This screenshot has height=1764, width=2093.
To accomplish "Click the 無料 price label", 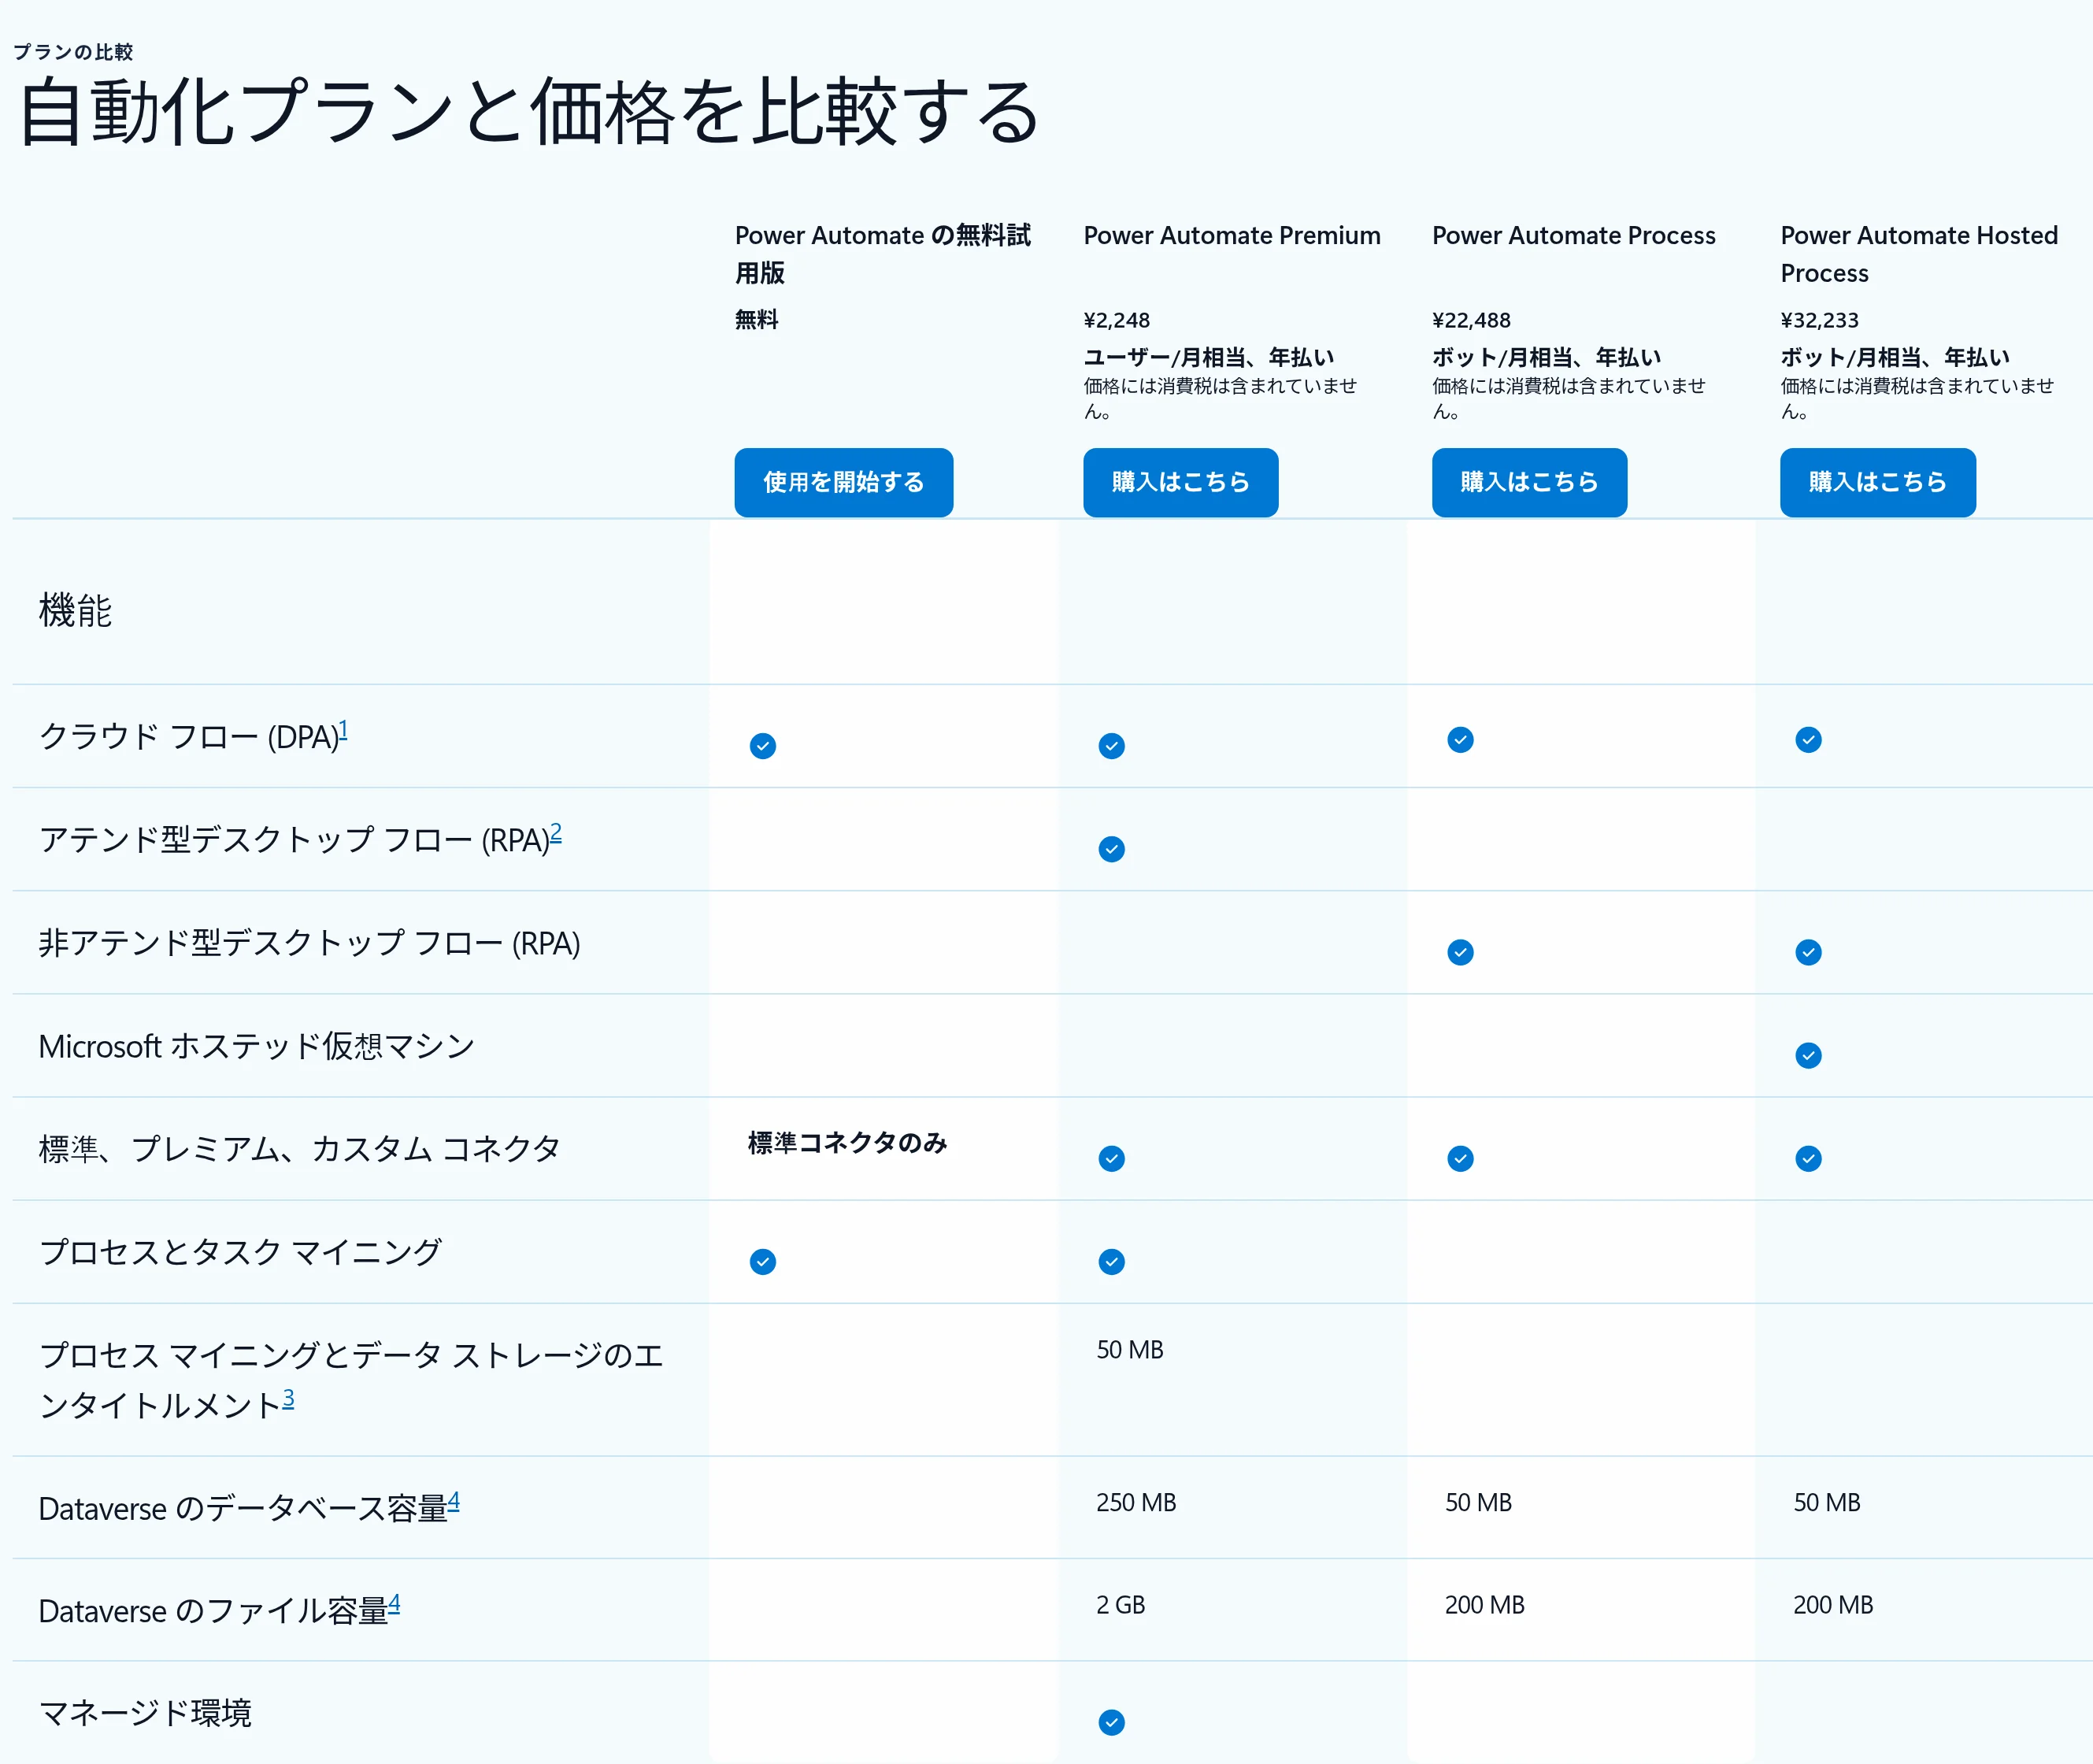I will click(x=756, y=320).
